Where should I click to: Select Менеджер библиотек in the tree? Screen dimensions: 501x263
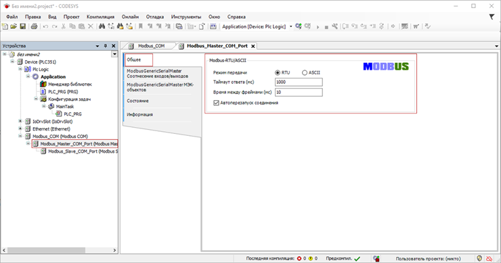[x=70, y=85]
